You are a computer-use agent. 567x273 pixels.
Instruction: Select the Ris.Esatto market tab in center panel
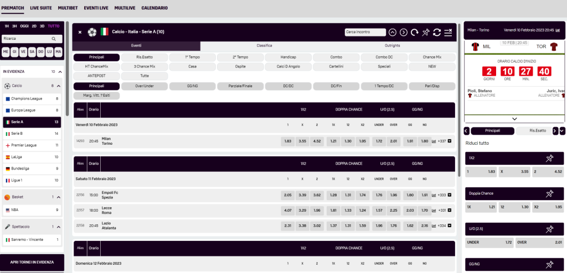click(145, 57)
